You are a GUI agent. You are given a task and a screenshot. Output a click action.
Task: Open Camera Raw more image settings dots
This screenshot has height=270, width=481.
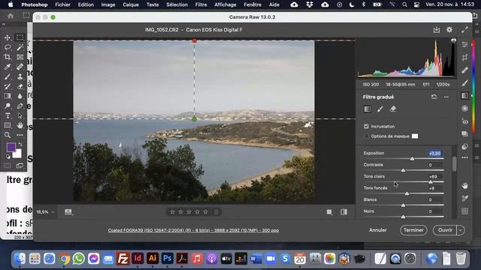point(464,157)
